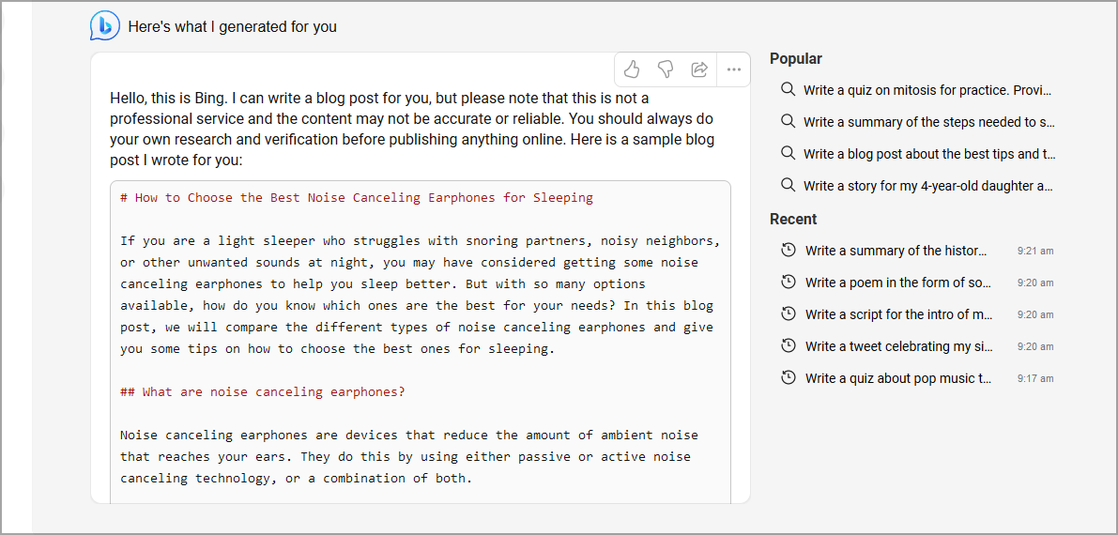Viewport: 1118px width, 535px height.
Task: Open the three-dot more options menu
Action: click(x=734, y=69)
